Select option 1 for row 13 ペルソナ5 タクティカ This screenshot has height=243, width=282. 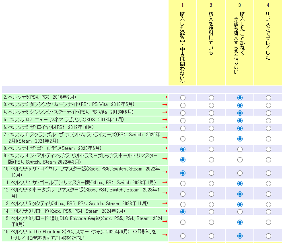(183, 204)
